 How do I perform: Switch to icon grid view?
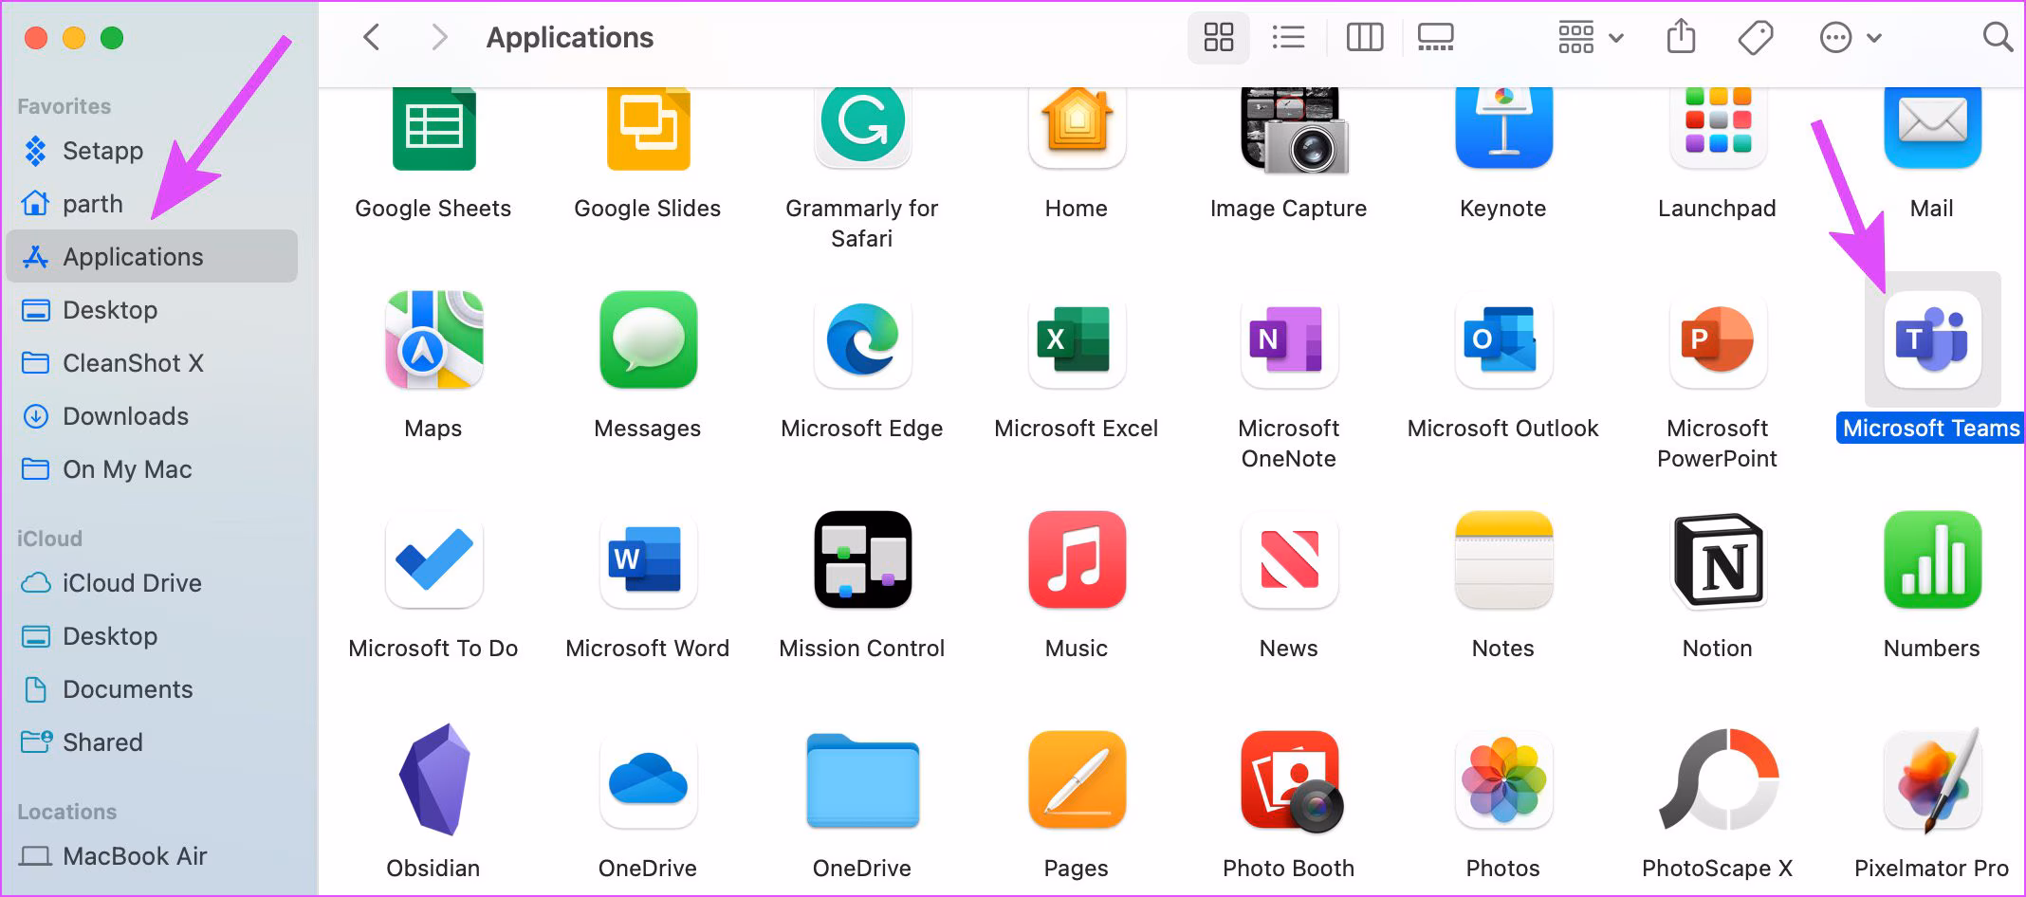[1218, 38]
